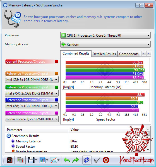Click the Memory Latency title bar icon

(x=5, y=5)
